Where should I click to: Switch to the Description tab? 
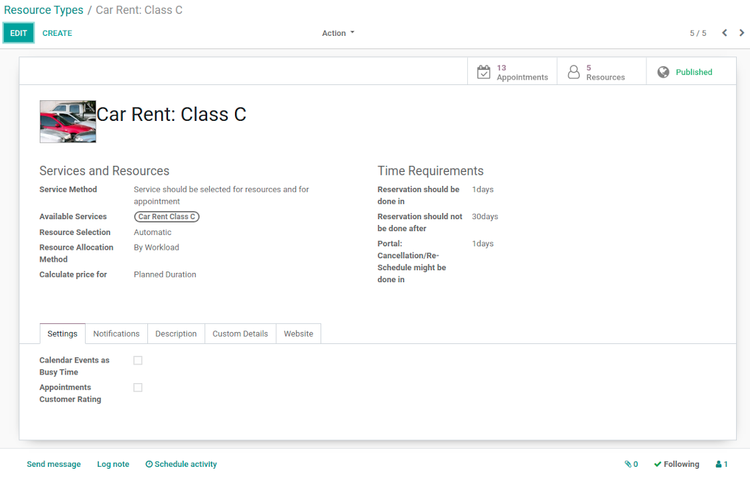(x=176, y=333)
